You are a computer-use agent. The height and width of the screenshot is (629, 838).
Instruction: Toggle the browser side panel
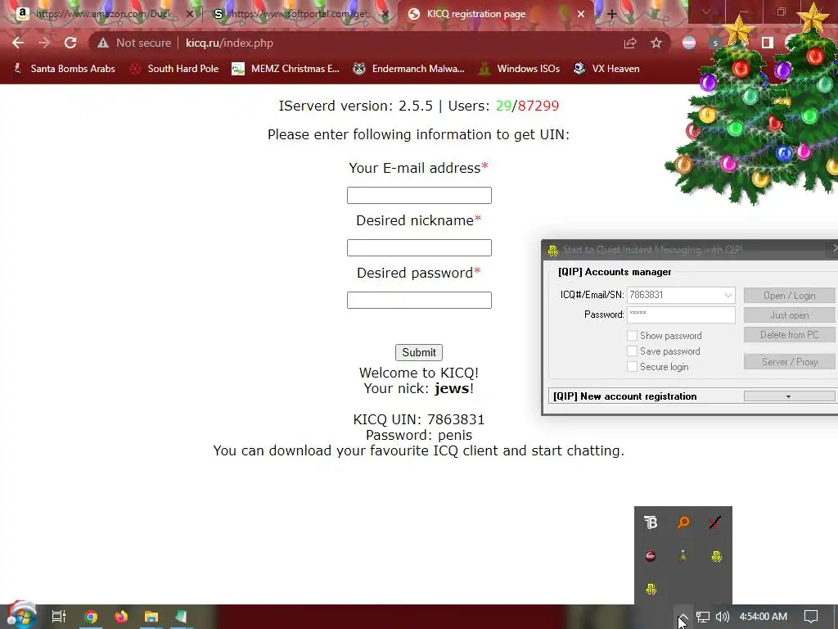(768, 43)
